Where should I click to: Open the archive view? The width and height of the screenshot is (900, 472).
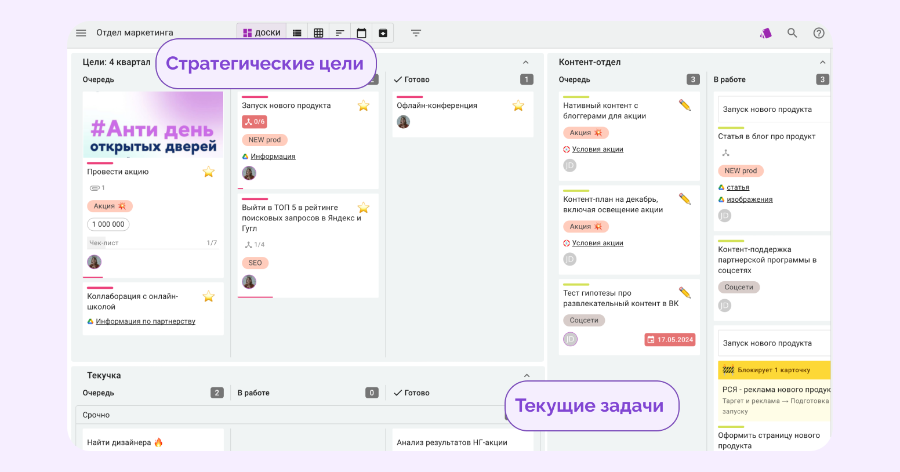383,33
